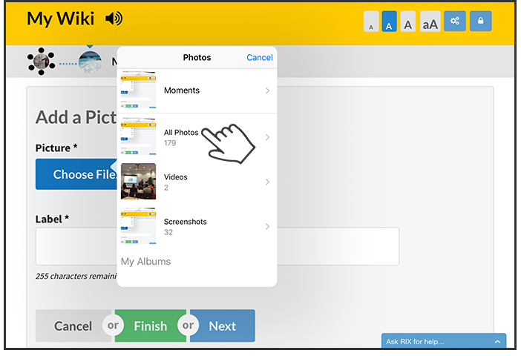Image resolution: width=521 pixels, height=356 pixels.
Task: Choose the aA extra-large text size
Action: pyautogui.click(x=430, y=22)
